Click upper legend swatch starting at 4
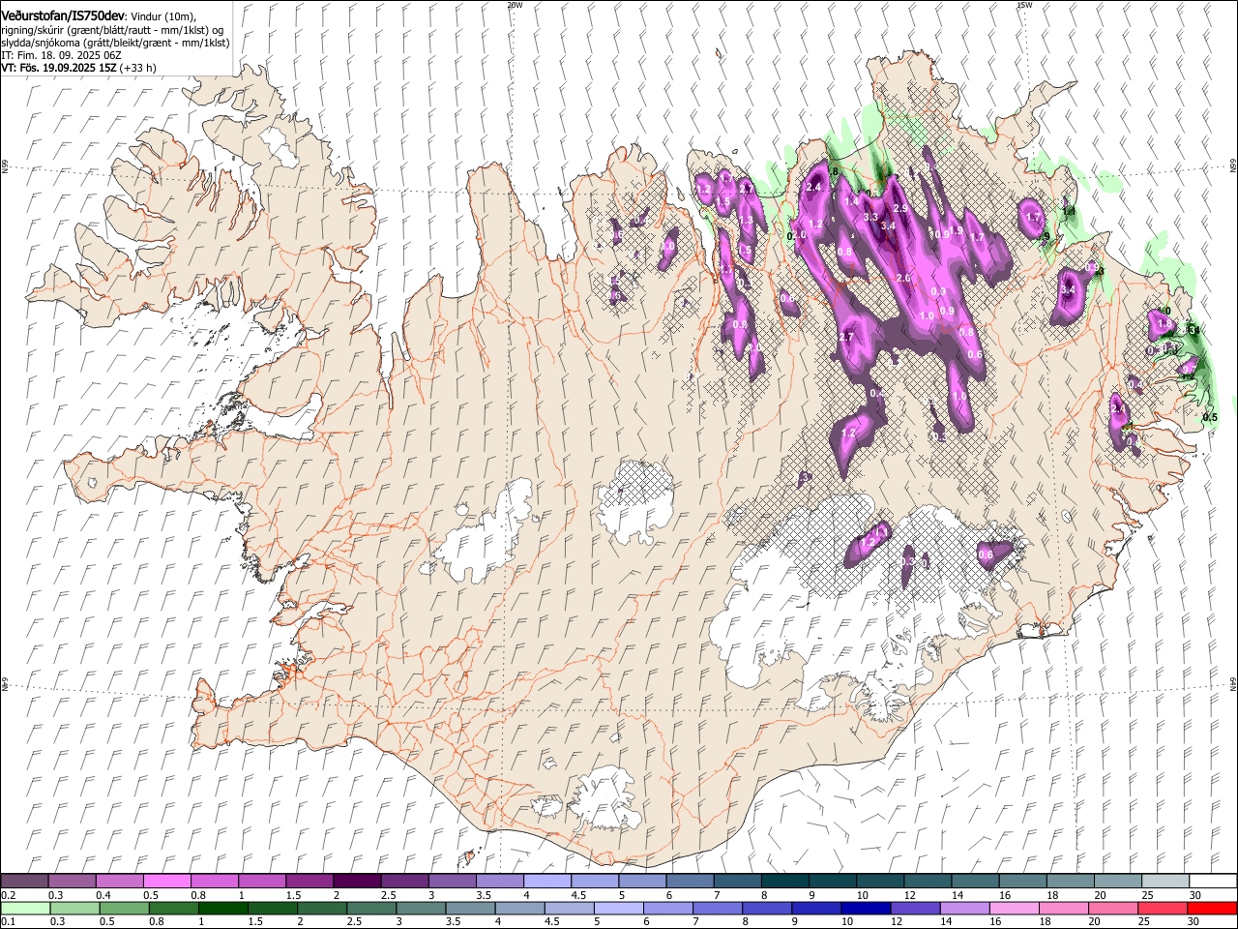Viewport: 1238px width, 929px height. 547,881
